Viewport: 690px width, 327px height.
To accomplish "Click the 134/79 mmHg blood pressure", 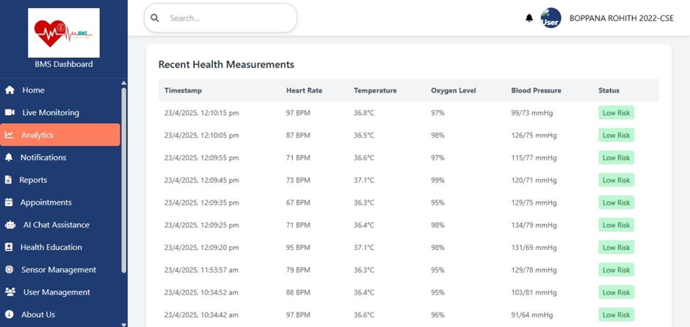I will tap(534, 225).
